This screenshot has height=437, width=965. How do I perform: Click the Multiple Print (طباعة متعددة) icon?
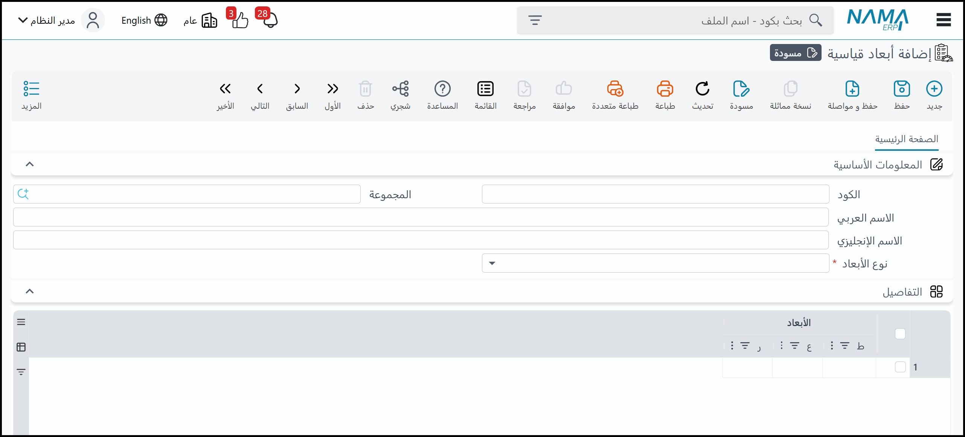(x=615, y=89)
